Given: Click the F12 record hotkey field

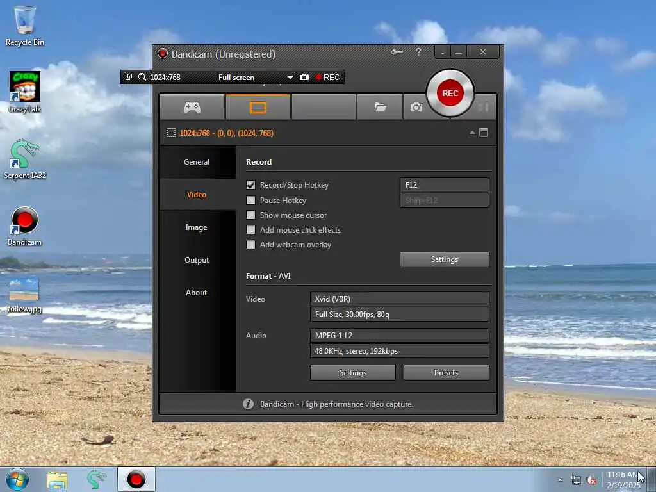Looking at the screenshot, I should 445,185.
